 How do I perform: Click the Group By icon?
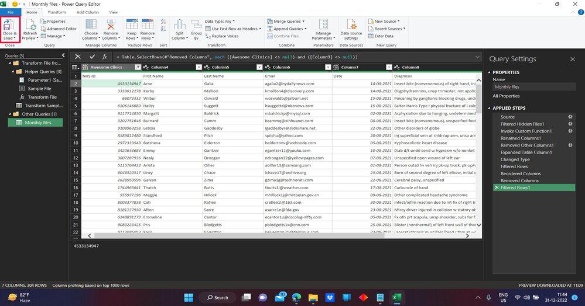pyautogui.click(x=196, y=25)
